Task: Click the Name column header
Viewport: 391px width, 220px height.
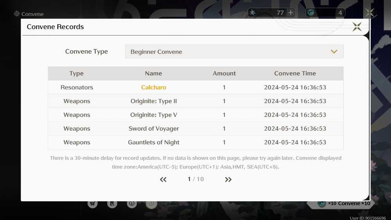Action: (153, 73)
